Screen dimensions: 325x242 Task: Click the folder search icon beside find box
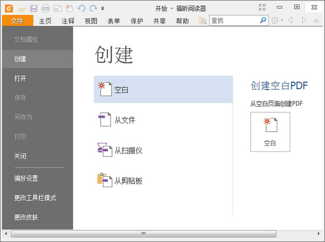[x=203, y=21]
